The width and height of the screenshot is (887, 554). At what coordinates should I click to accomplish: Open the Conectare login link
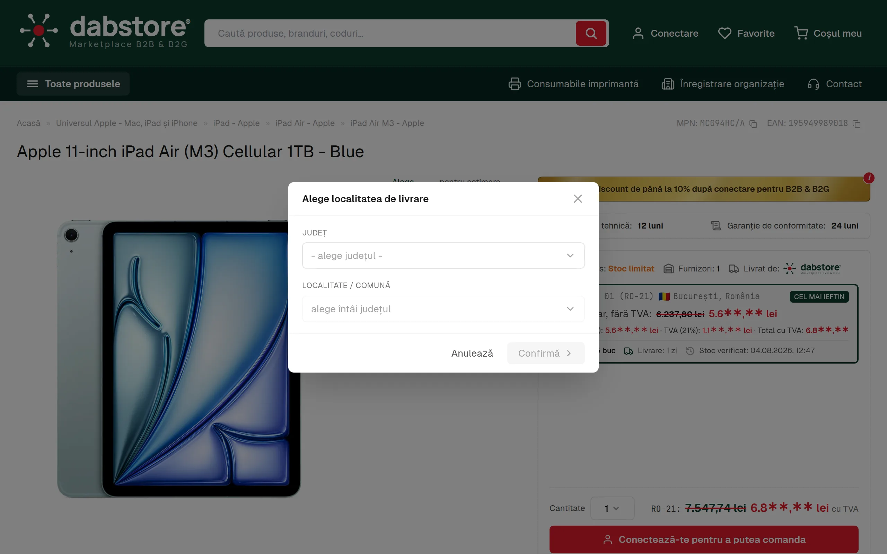[665, 33]
